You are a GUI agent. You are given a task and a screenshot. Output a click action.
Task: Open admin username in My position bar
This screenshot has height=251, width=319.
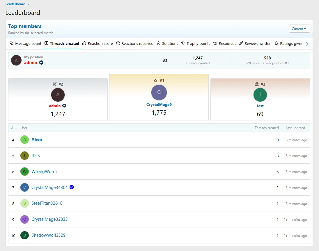click(31, 63)
